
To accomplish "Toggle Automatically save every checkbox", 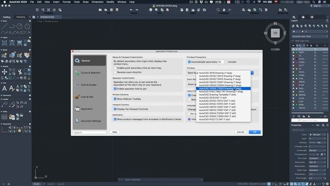I will [189, 62].
